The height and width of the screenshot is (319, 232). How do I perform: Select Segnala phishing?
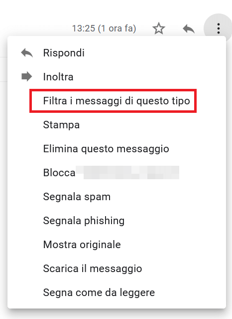coord(84,221)
